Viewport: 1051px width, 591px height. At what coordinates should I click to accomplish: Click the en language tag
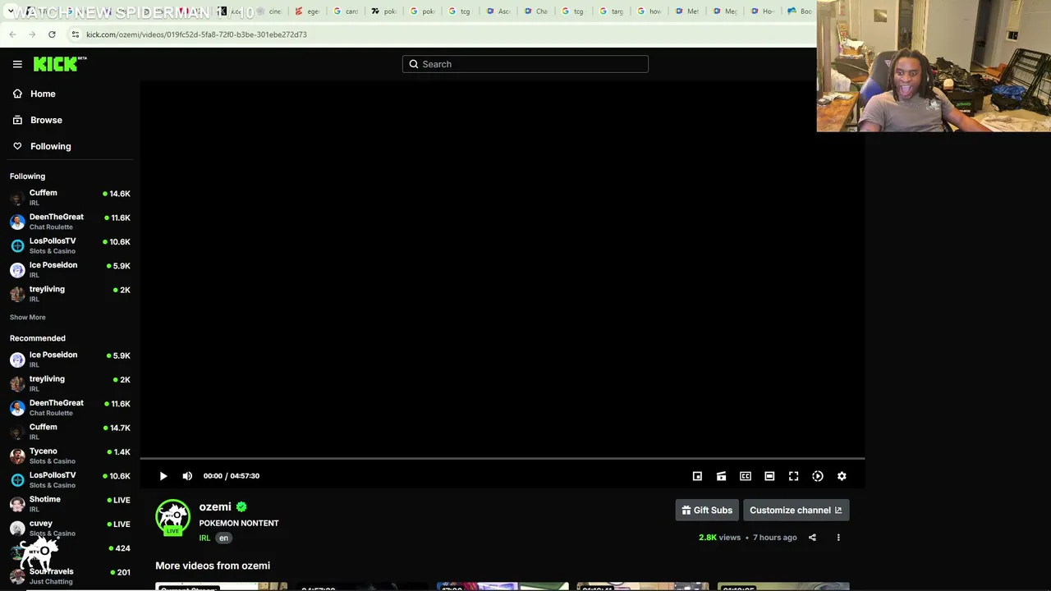[223, 538]
